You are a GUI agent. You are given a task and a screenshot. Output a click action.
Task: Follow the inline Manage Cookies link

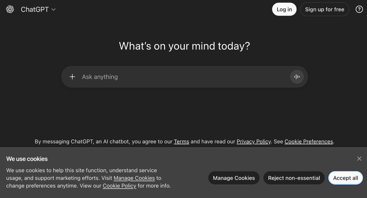coord(134,178)
